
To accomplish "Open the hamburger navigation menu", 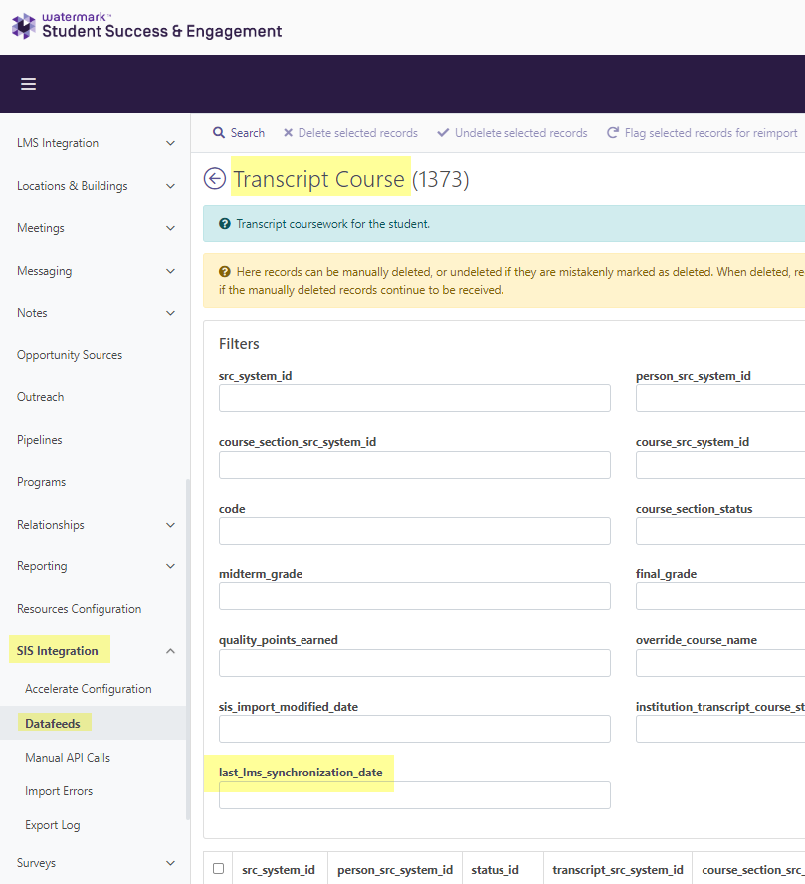I will coord(28,84).
